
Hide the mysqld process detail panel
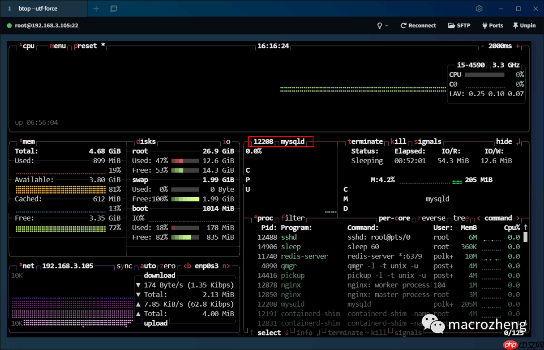504,142
